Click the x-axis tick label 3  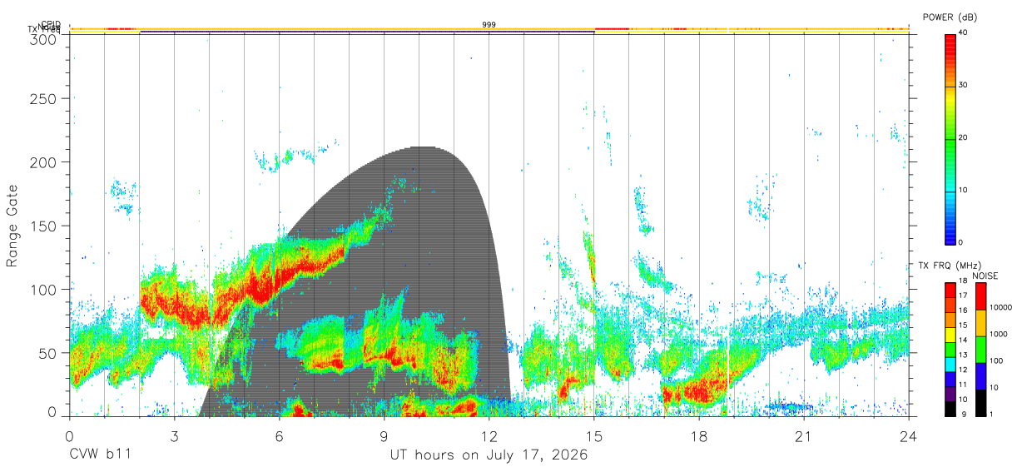point(174,437)
